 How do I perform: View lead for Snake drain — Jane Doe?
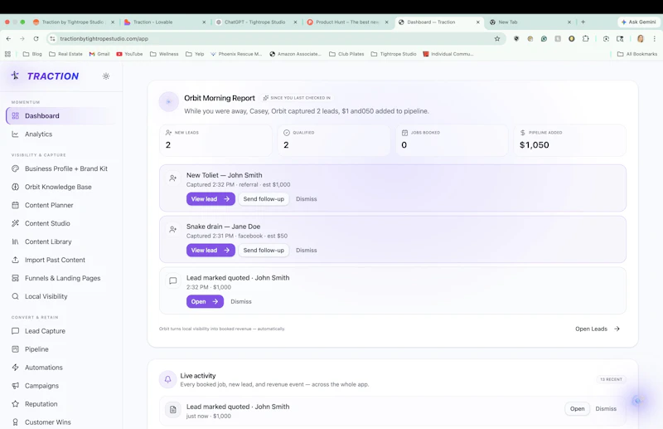tap(211, 250)
